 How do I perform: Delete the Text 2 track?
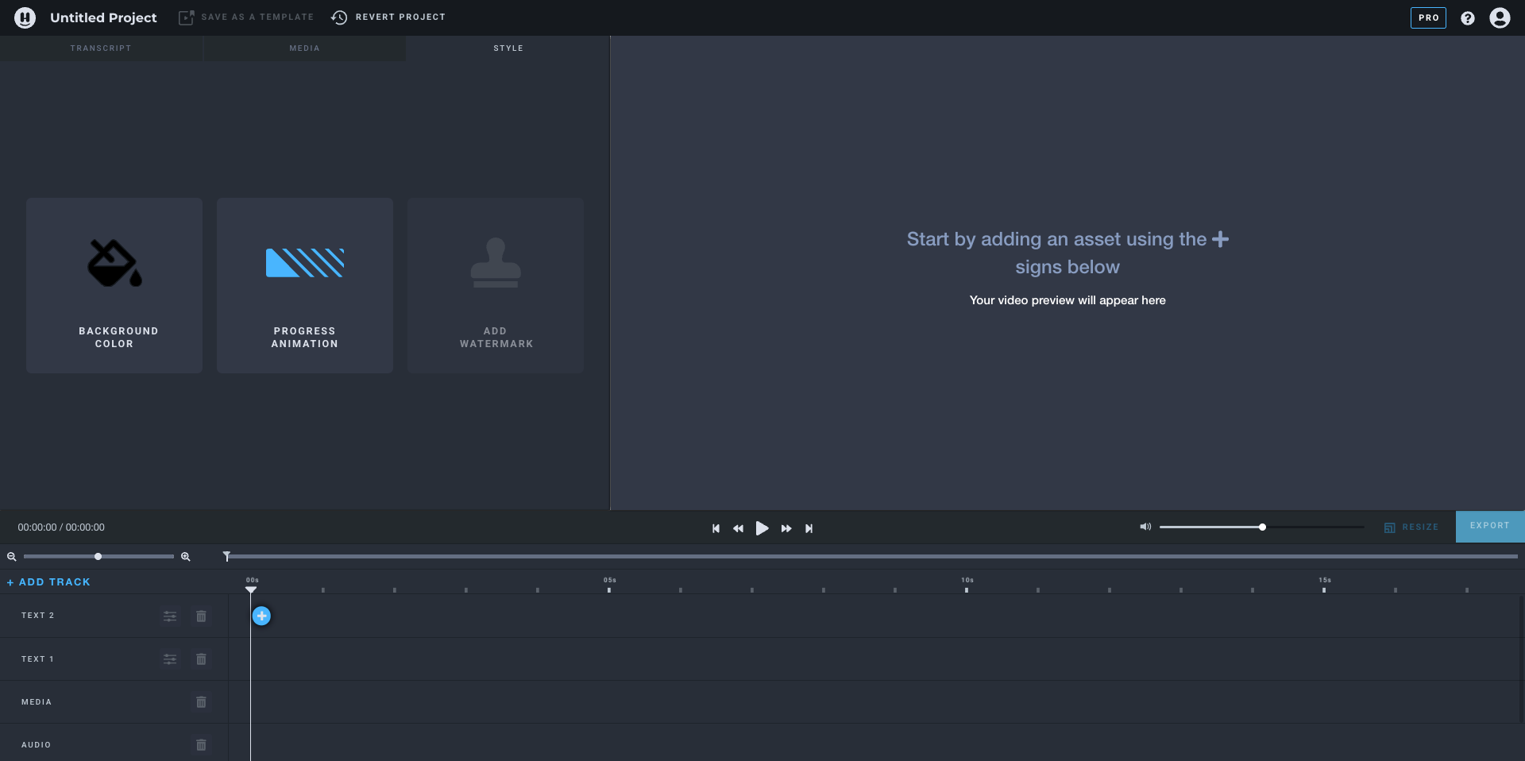[201, 616]
